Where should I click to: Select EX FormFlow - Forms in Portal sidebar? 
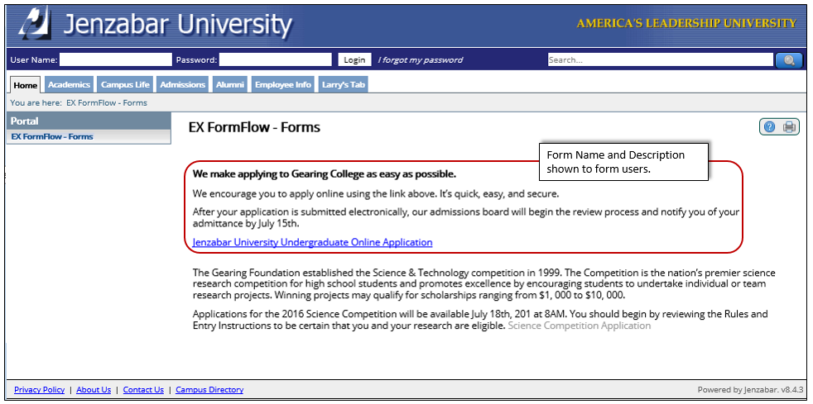tap(52, 137)
